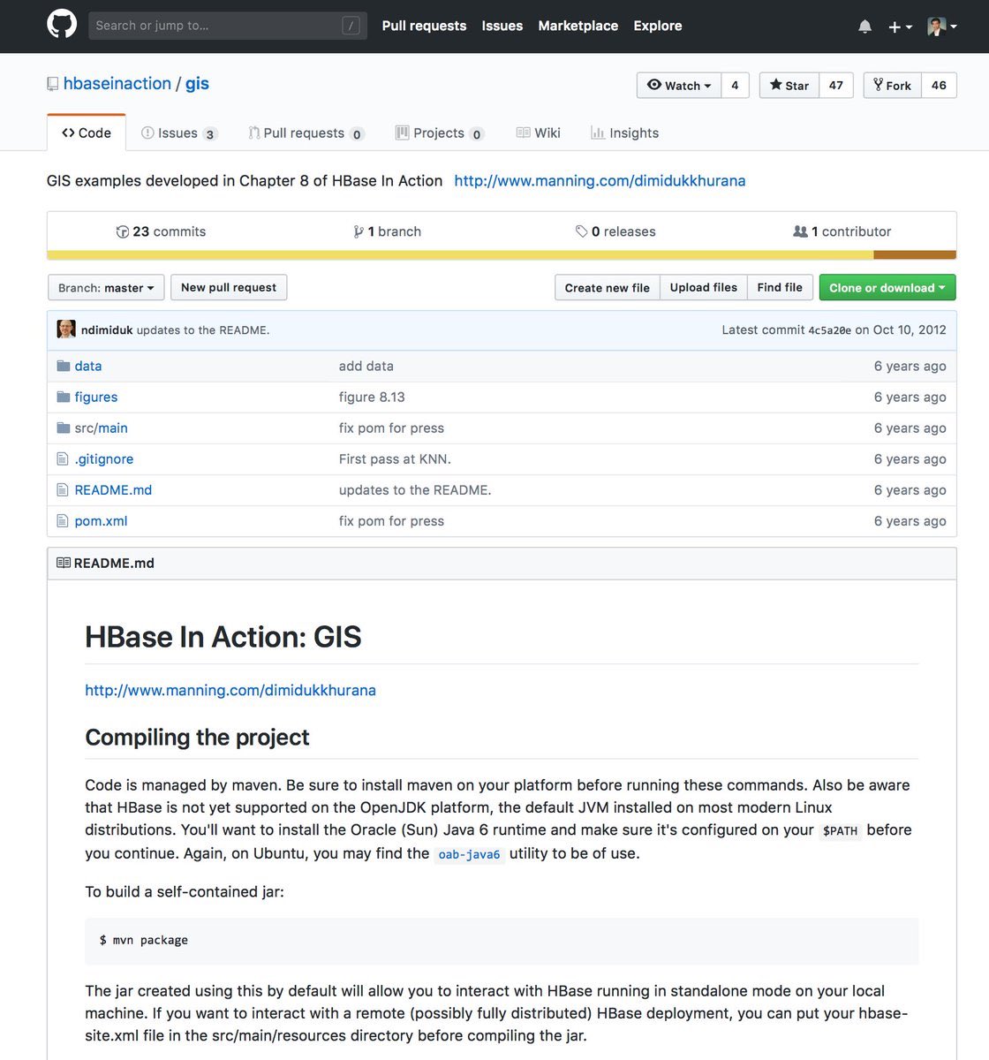989x1060 pixels.
Task: Open the Branch: master dropdown
Action: (x=106, y=288)
